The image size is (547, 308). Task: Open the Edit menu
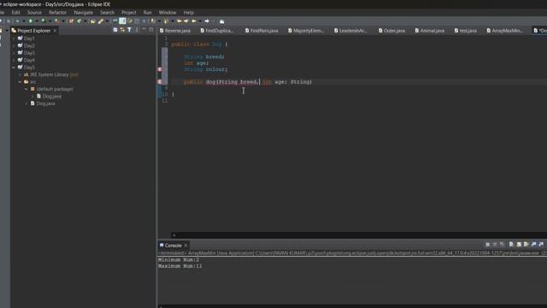coord(15,12)
